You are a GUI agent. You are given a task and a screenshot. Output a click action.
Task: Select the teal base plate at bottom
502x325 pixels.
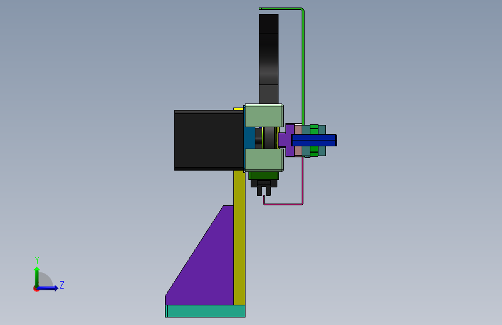pos(205,311)
